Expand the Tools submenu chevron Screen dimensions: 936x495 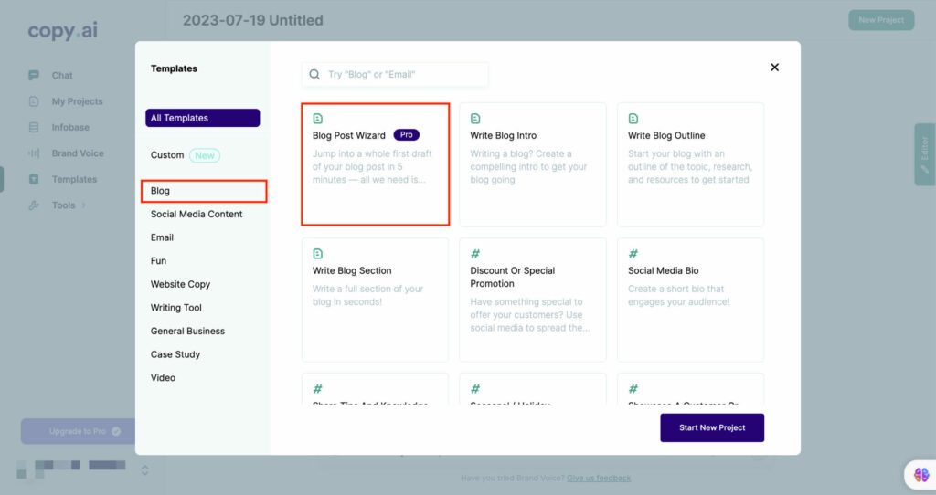[x=83, y=205]
